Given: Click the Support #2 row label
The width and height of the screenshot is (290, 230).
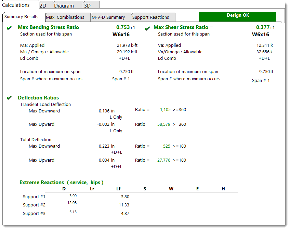Looking at the screenshot, I should coord(34,205).
